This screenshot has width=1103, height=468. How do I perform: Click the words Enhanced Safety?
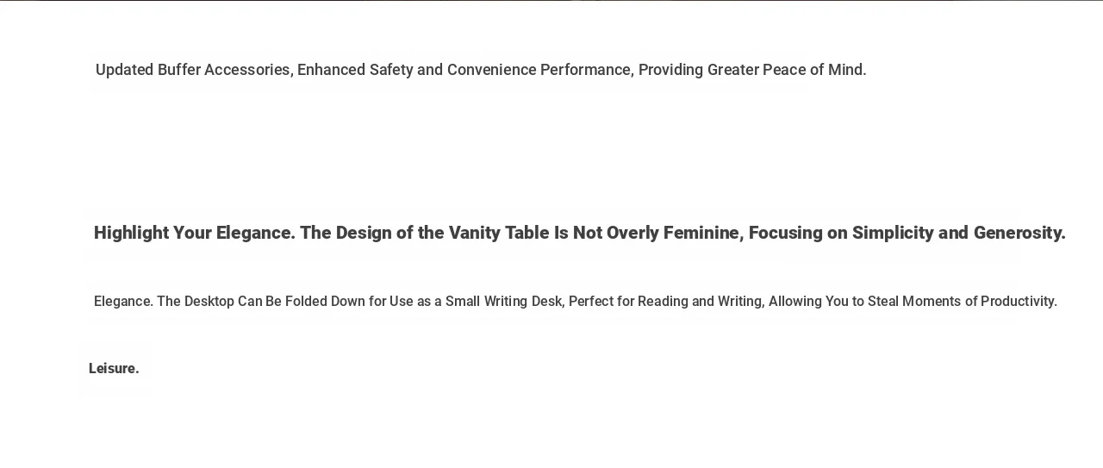[x=355, y=70]
